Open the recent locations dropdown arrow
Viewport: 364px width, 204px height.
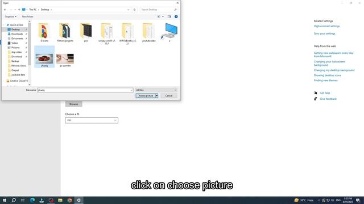[x=15, y=10]
